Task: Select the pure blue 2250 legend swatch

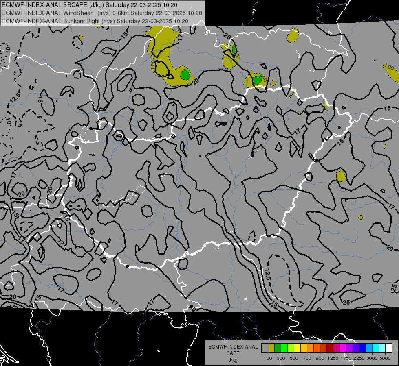Action: tap(363, 348)
